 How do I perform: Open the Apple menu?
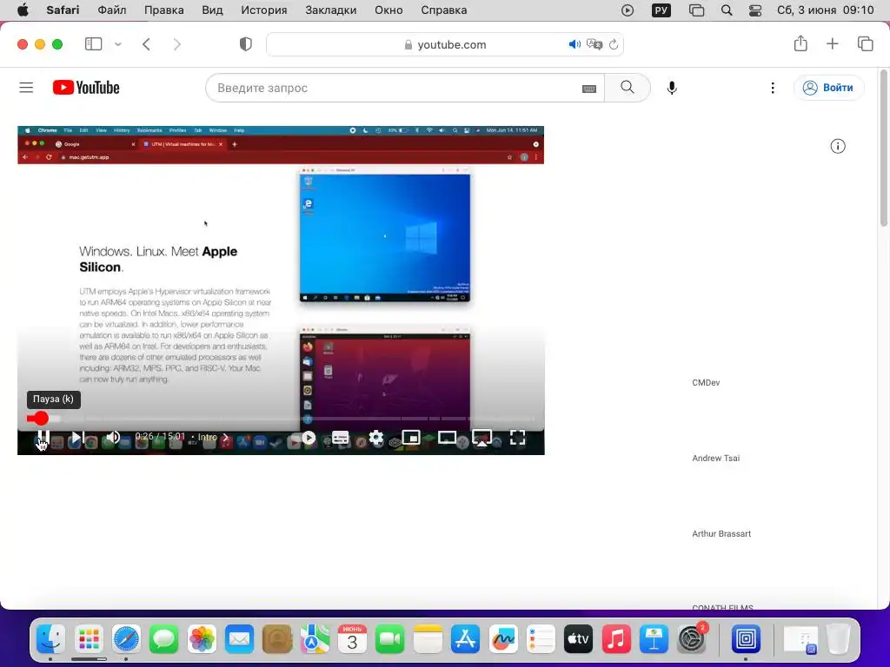[x=23, y=10]
